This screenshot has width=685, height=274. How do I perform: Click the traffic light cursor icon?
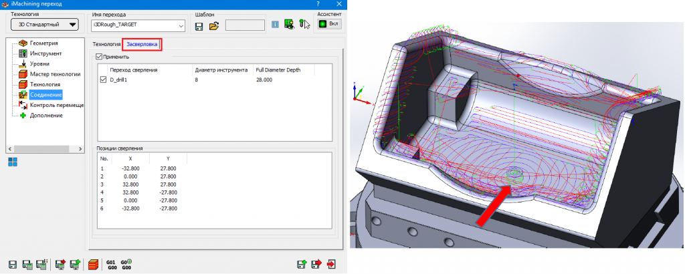click(x=304, y=25)
